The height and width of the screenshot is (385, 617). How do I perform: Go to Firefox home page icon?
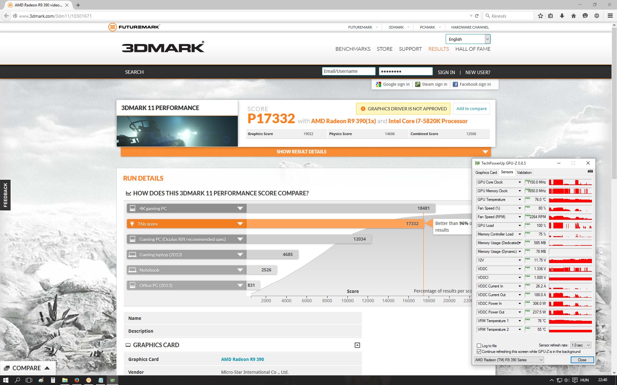click(574, 16)
